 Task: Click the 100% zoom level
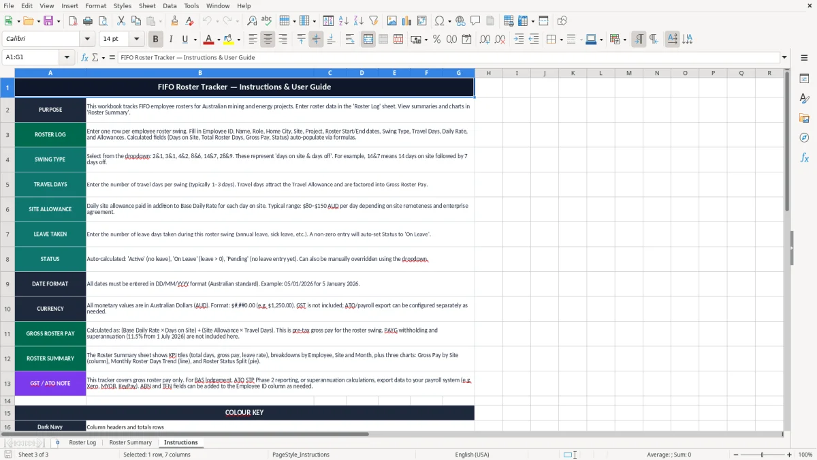coord(805,455)
